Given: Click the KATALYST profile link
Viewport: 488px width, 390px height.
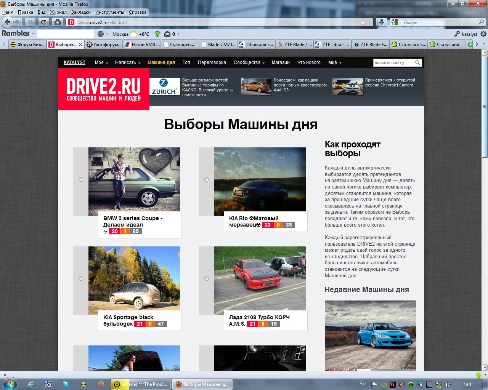Looking at the screenshot, I should coord(74,62).
